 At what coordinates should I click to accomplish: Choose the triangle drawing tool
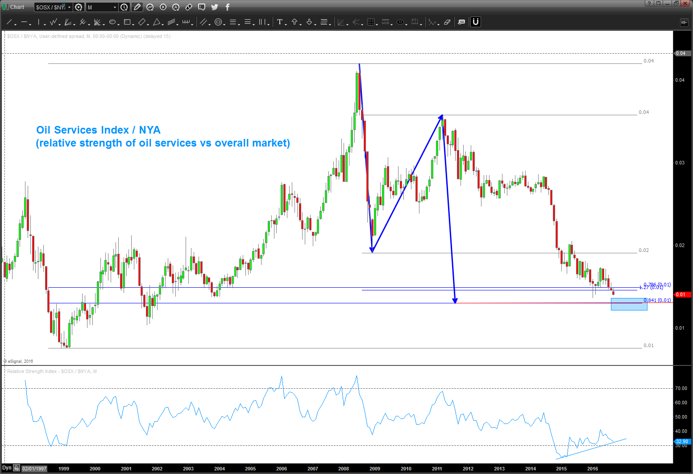[x=157, y=22]
